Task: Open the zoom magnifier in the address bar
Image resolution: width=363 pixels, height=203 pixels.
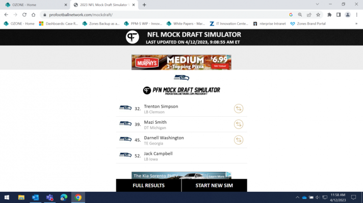Action: pyautogui.click(x=300, y=15)
